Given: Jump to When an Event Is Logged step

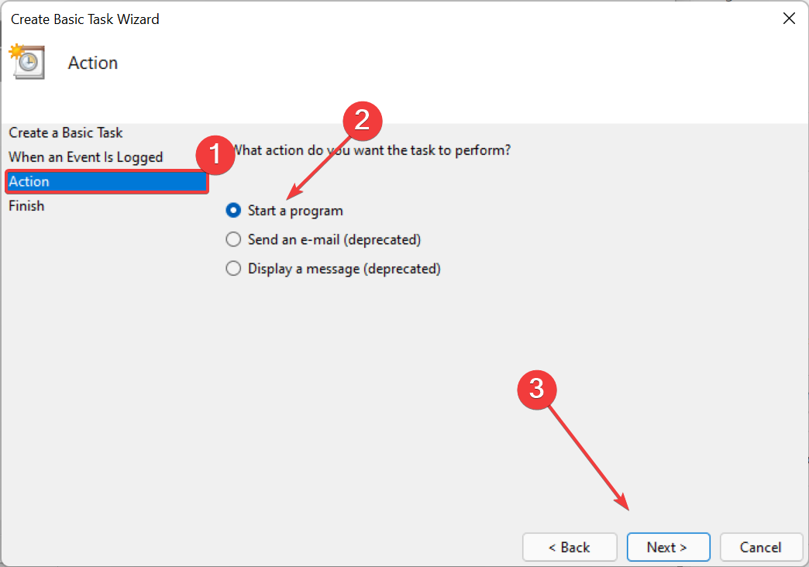Looking at the screenshot, I should coord(86,156).
